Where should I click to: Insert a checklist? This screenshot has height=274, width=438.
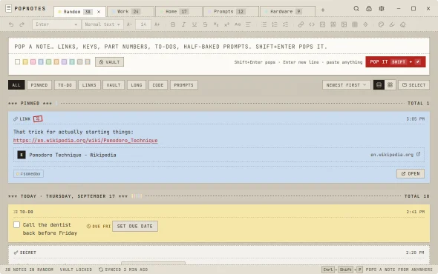pos(286,24)
